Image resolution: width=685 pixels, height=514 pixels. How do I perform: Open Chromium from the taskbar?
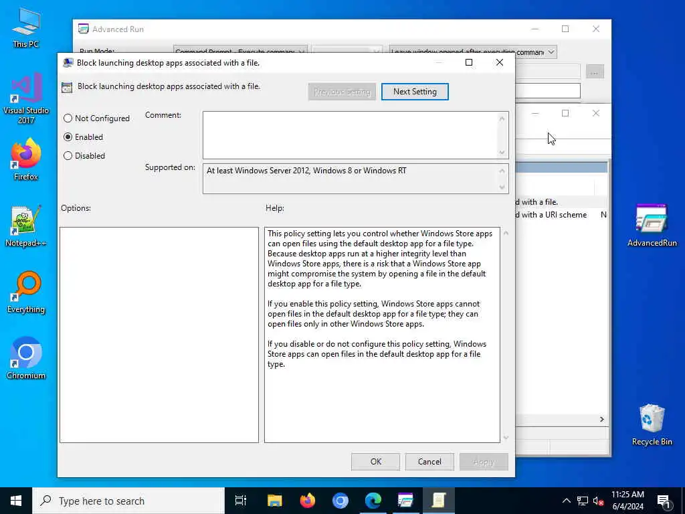(x=340, y=501)
